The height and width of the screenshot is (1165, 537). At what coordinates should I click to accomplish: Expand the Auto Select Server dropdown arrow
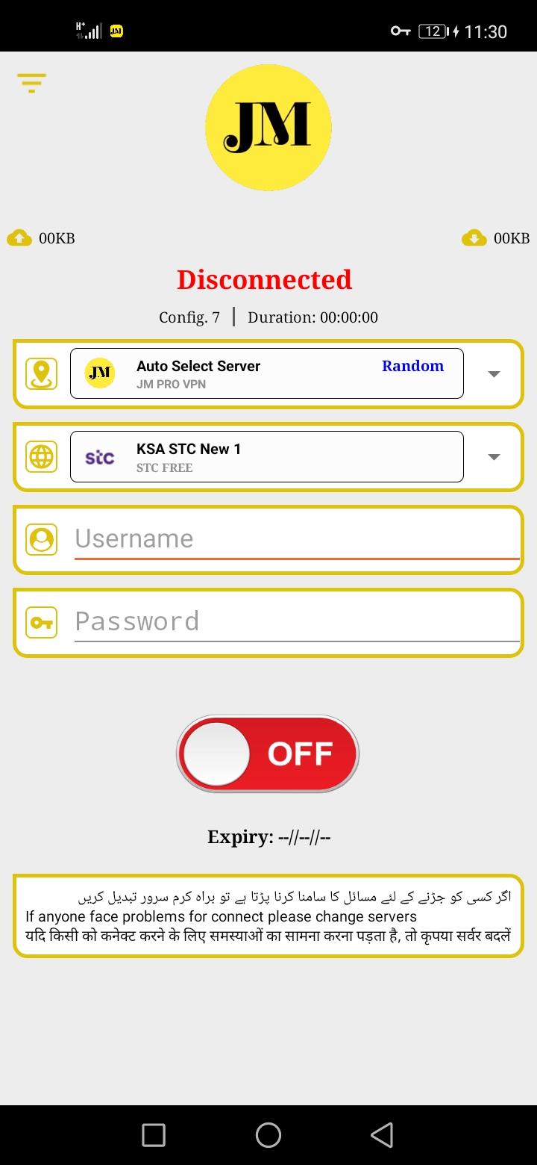click(x=494, y=374)
